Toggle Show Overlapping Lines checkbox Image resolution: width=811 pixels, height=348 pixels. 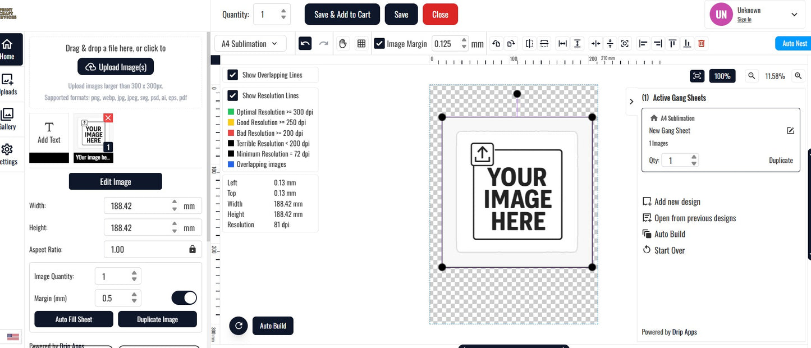click(233, 75)
